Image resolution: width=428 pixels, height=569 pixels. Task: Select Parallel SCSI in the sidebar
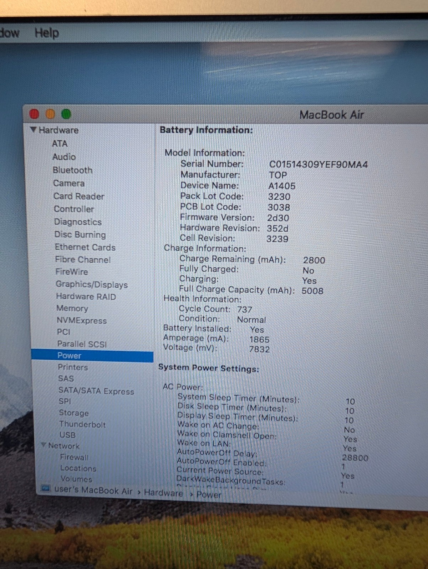[82, 344]
